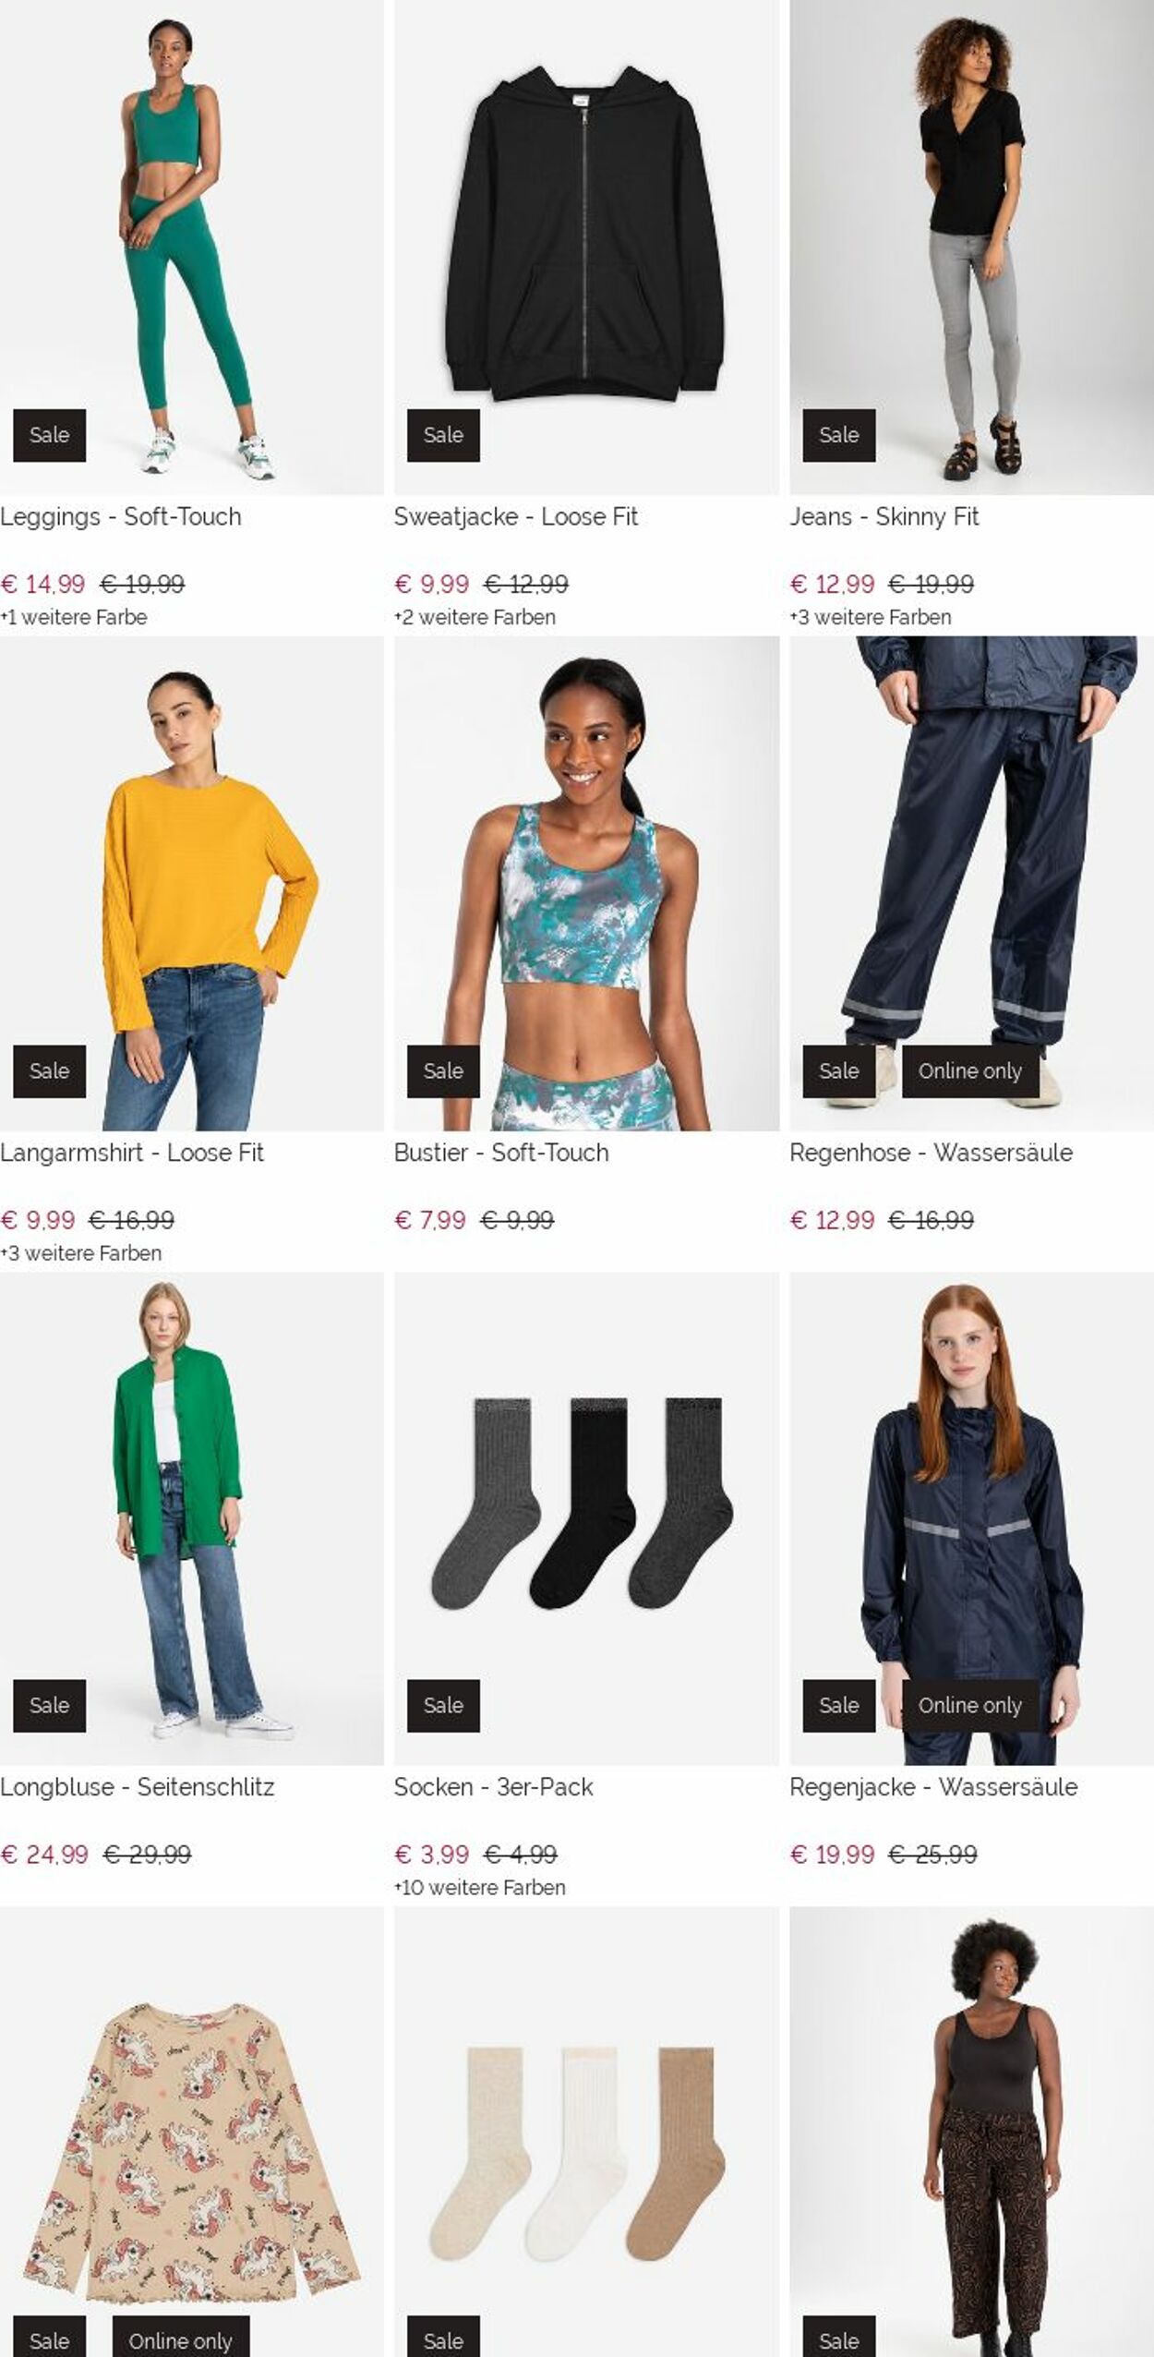Viewport: 1154px width, 2357px height.
Task: Open the green Leggings Soft-Touch product image
Action: pos(191,247)
